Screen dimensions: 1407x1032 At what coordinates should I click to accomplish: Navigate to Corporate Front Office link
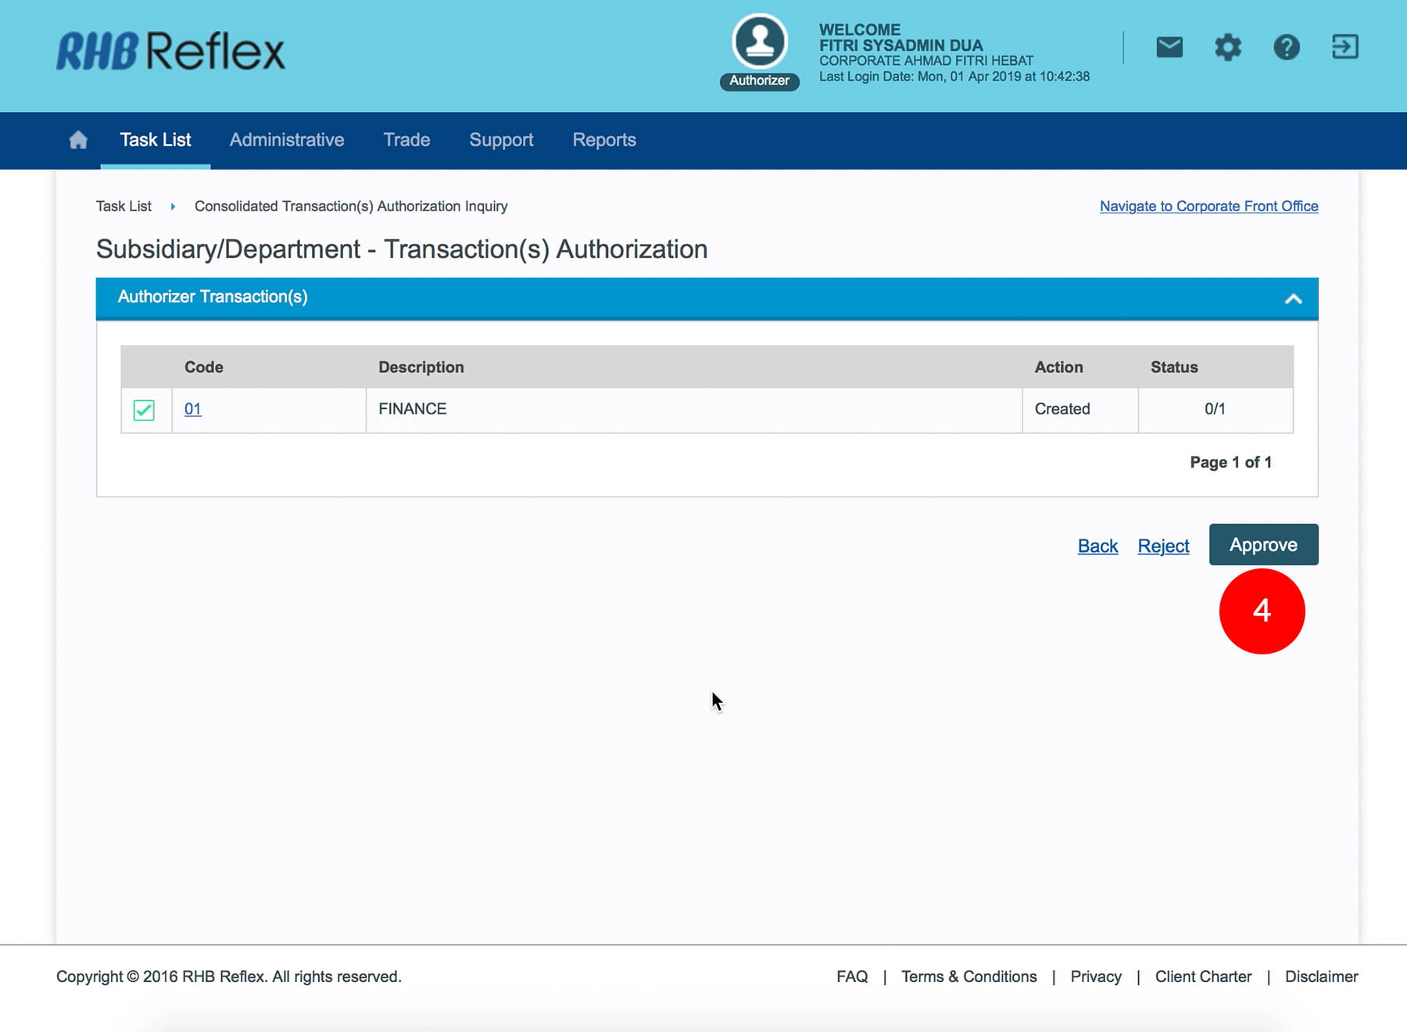tap(1208, 206)
